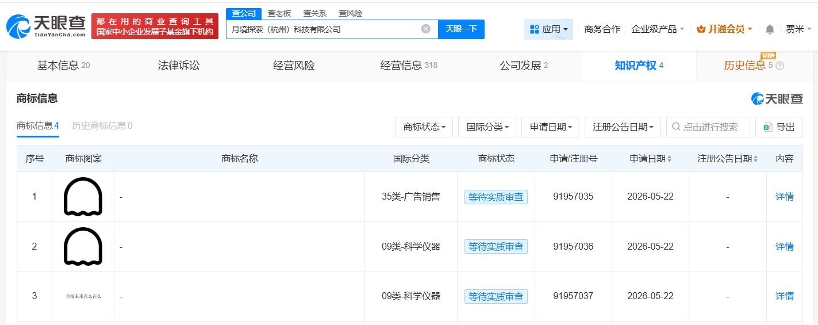
Task: Open the 费米 user account dropdown
Action: pyautogui.click(x=799, y=29)
